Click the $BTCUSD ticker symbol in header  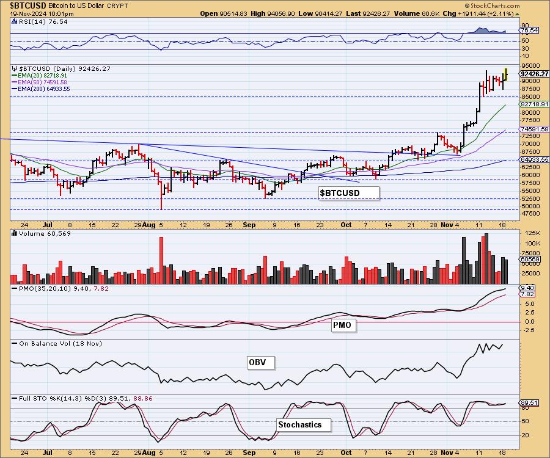28,5
